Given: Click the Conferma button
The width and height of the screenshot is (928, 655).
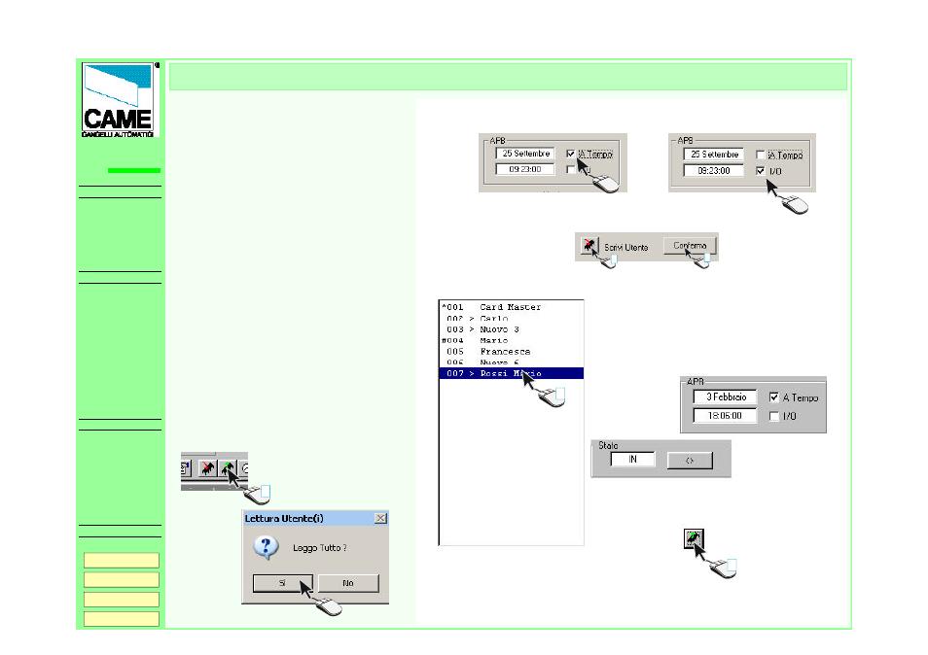Looking at the screenshot, I should (690, 246).
